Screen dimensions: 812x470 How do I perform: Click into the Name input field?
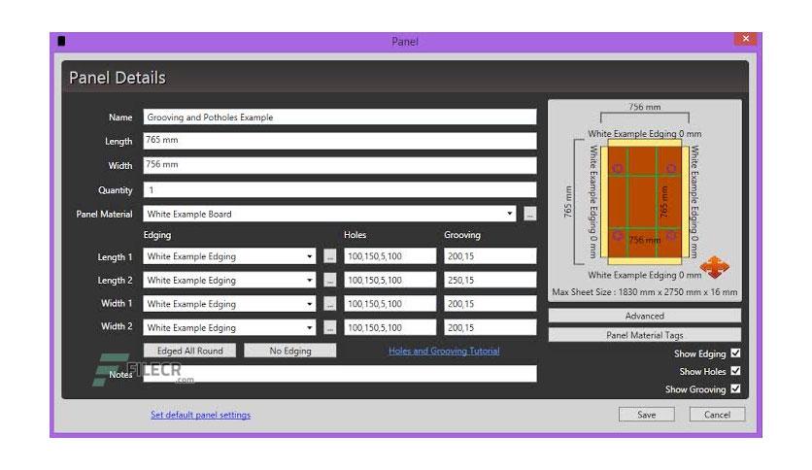[339, 117]
